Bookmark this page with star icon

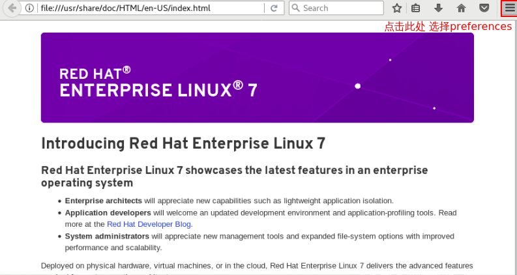pyautogui.click(x=397, y=8)
